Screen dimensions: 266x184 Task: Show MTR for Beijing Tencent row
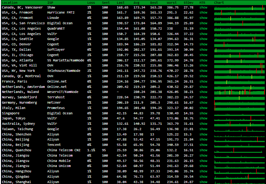tap(203, 145)
